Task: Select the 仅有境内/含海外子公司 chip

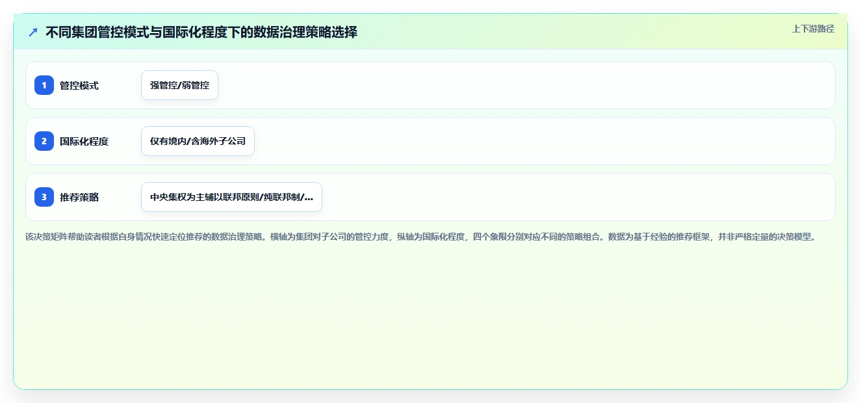Action: pyautogui.click(x=198, y=141)
